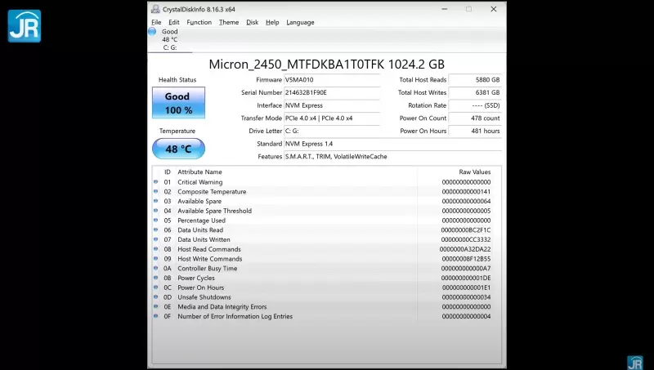Image resolution: width=654 pixels, height=370 pixels.
Task: Select the Data Units Read attribute name
Action: point(200,230)
